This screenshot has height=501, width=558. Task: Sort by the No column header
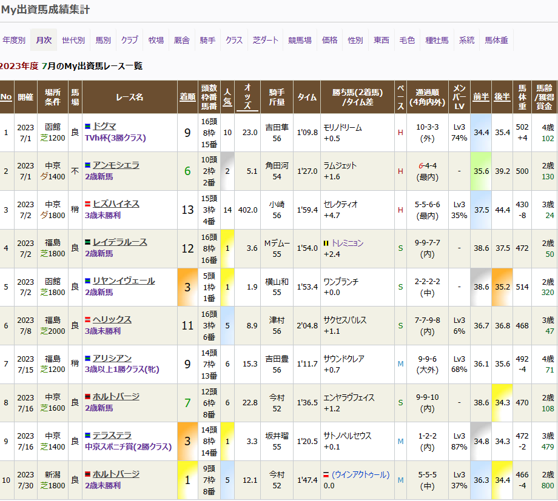pos(6,97)
